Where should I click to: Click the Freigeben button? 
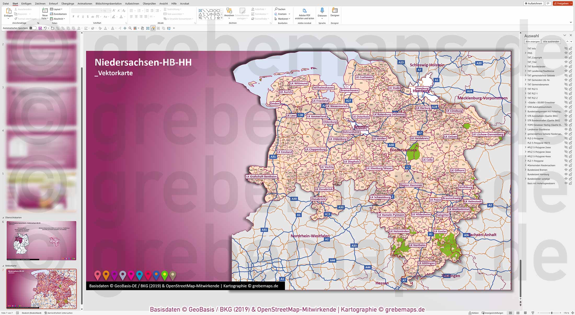point(562,3)
